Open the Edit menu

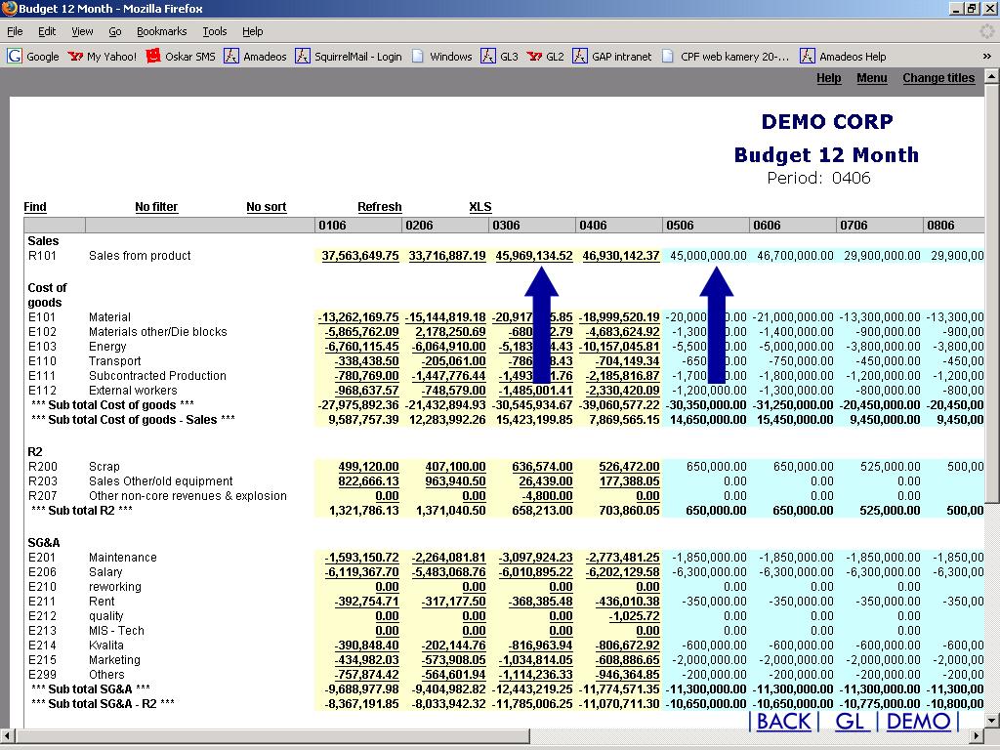(x=47, y=31)
